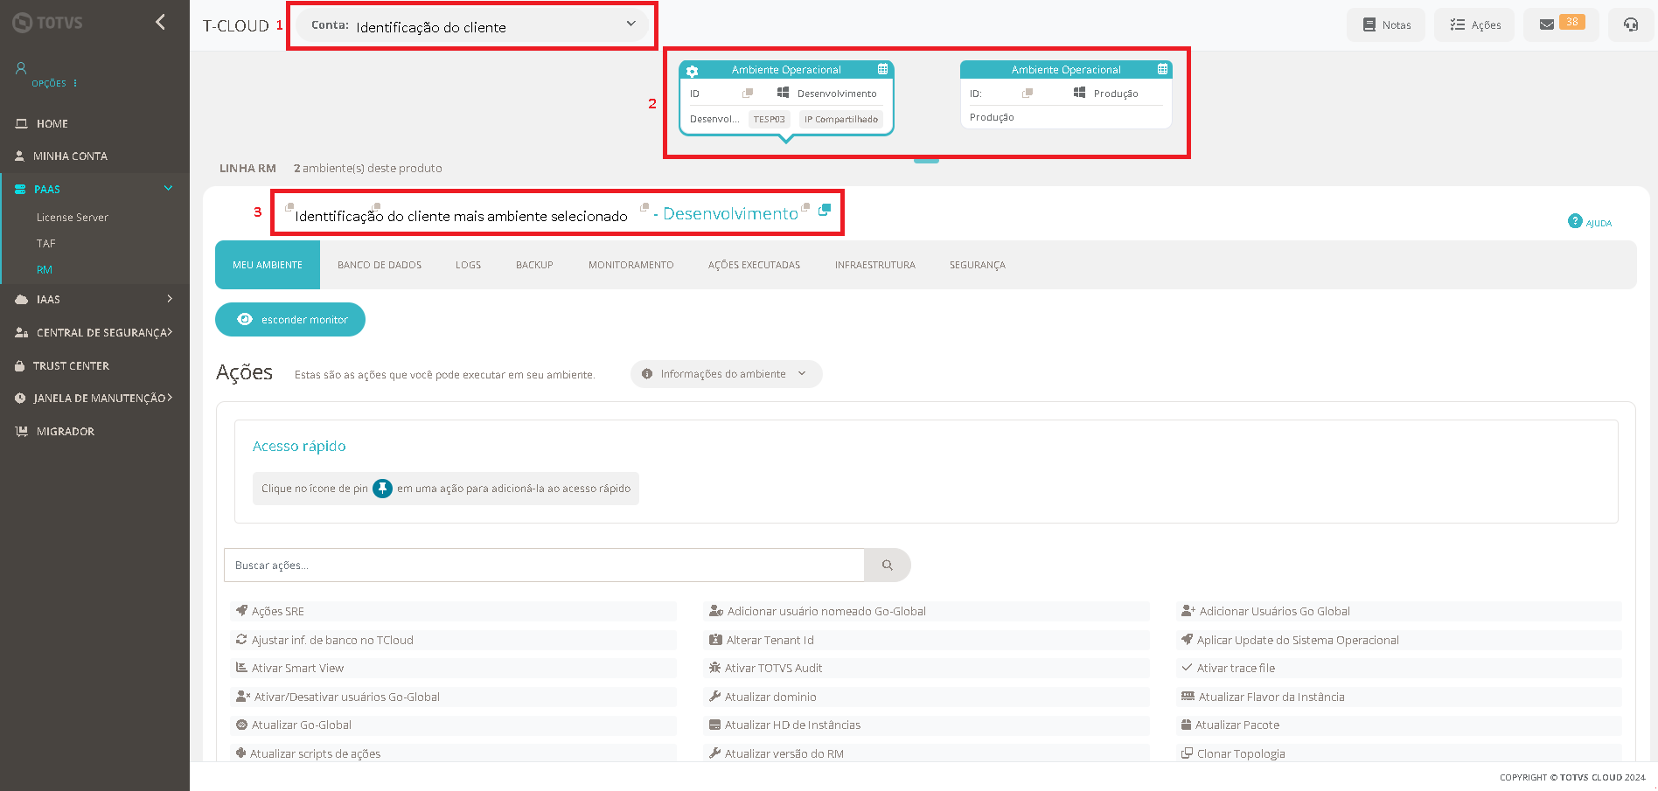Screen dimensions: 1658x791
Task: Open RM under PAAS
Action: (x=45, y=269)
